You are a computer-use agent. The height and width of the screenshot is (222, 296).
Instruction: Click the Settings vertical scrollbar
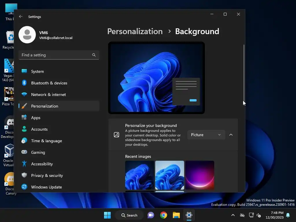[244, 73]
